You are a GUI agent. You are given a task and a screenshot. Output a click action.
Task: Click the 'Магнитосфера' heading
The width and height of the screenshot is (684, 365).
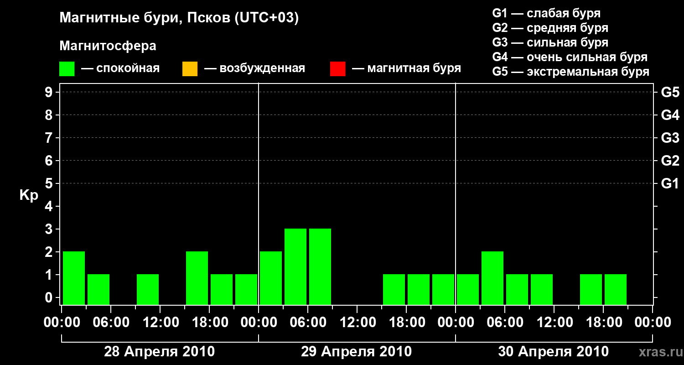pos(108,46)
